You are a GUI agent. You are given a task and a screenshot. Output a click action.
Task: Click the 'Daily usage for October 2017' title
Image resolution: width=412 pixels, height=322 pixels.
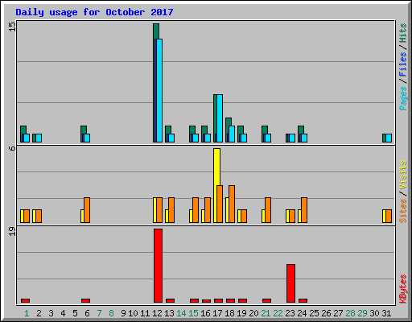coord(94,12)
